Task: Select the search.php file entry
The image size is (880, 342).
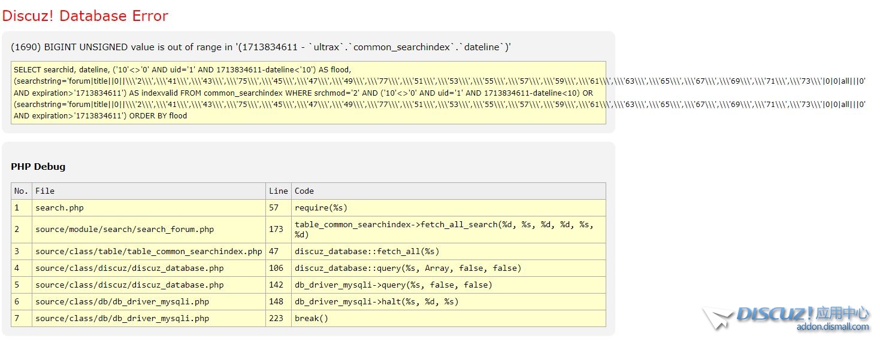Action: pyautogui.click(x=59, y=207)
